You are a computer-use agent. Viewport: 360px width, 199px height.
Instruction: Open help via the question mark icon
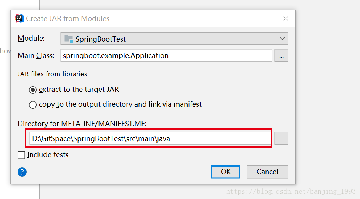[x=22, y=172]
